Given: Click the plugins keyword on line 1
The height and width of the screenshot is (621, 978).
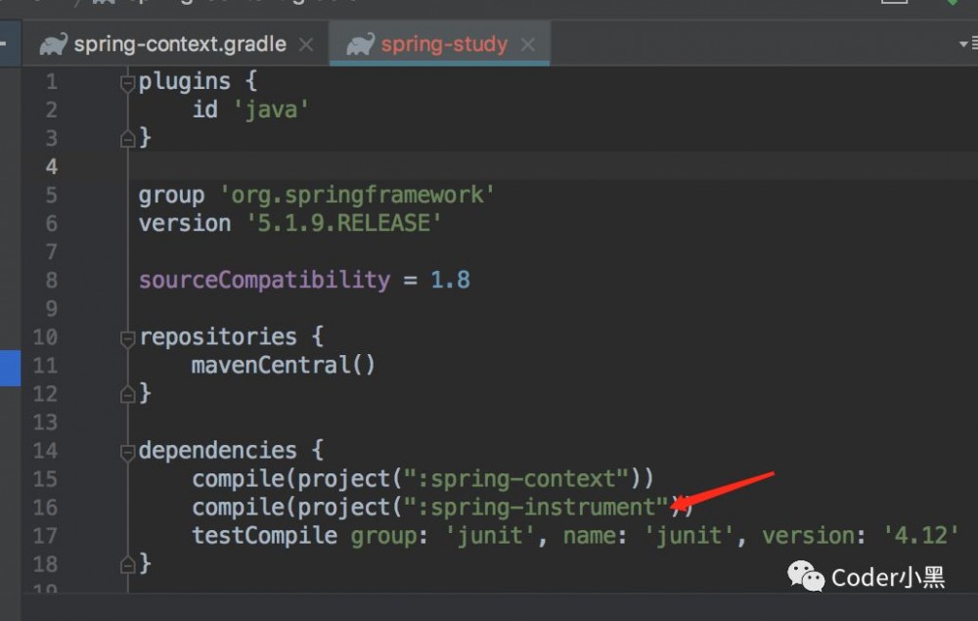Looking at the screenshot, I should point(185,82).
